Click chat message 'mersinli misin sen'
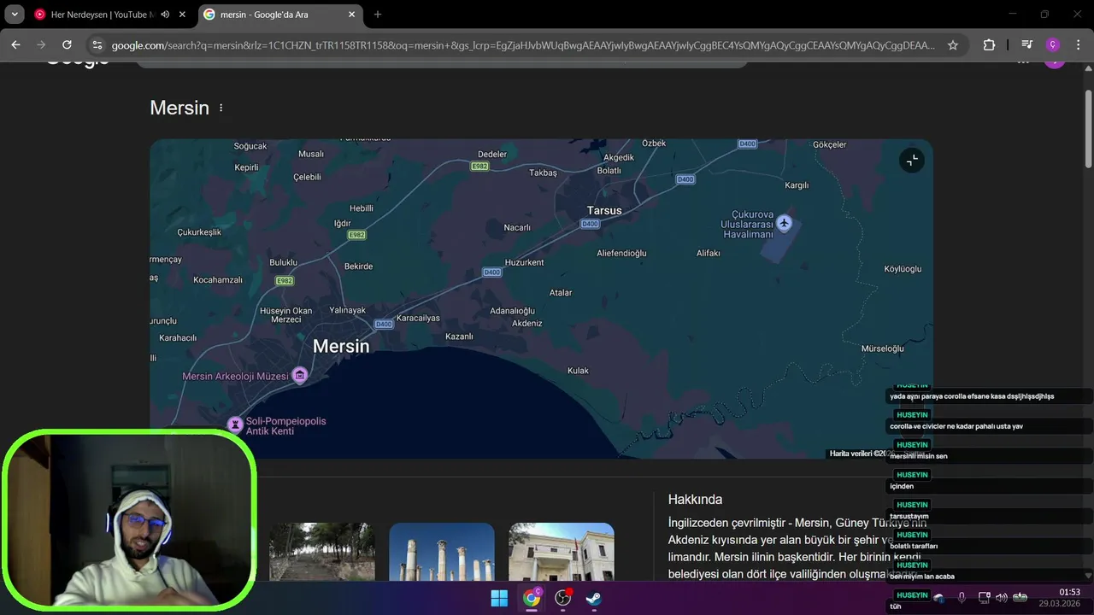 coord(919,456)
